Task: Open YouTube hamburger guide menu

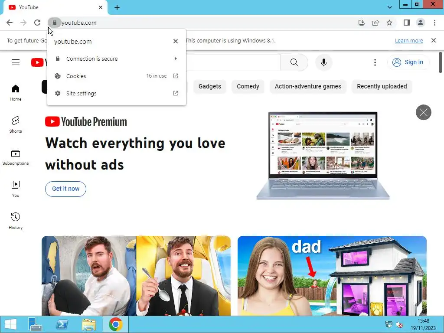Action: click(x=16, y=62)
